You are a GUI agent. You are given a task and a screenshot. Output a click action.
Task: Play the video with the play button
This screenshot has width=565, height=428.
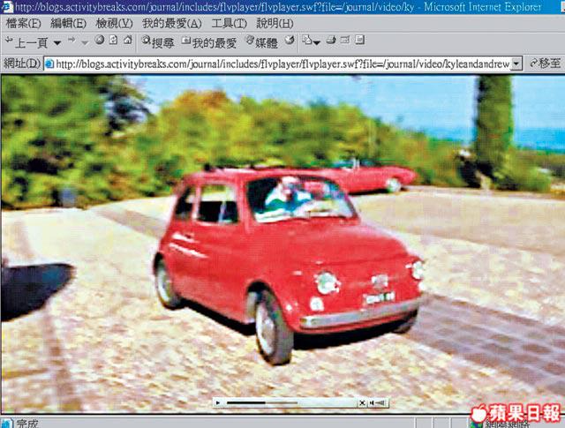coord(218,402)
